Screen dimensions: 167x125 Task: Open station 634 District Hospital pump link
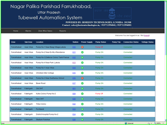coord(74,114)
